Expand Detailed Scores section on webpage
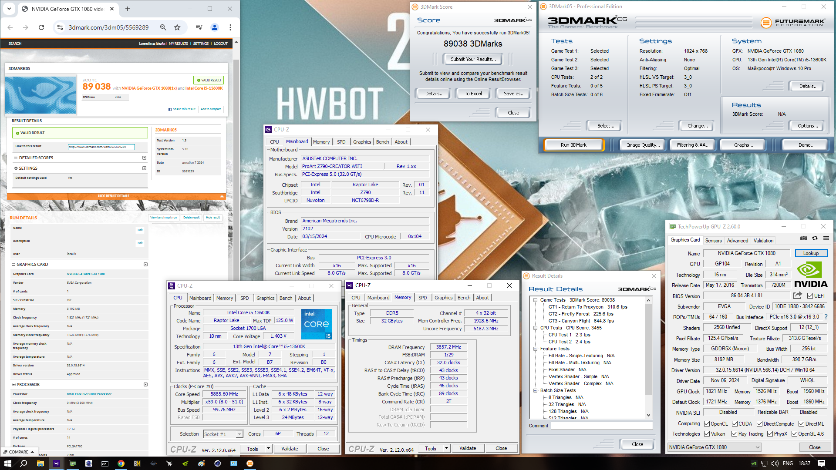 click(144, 158)
